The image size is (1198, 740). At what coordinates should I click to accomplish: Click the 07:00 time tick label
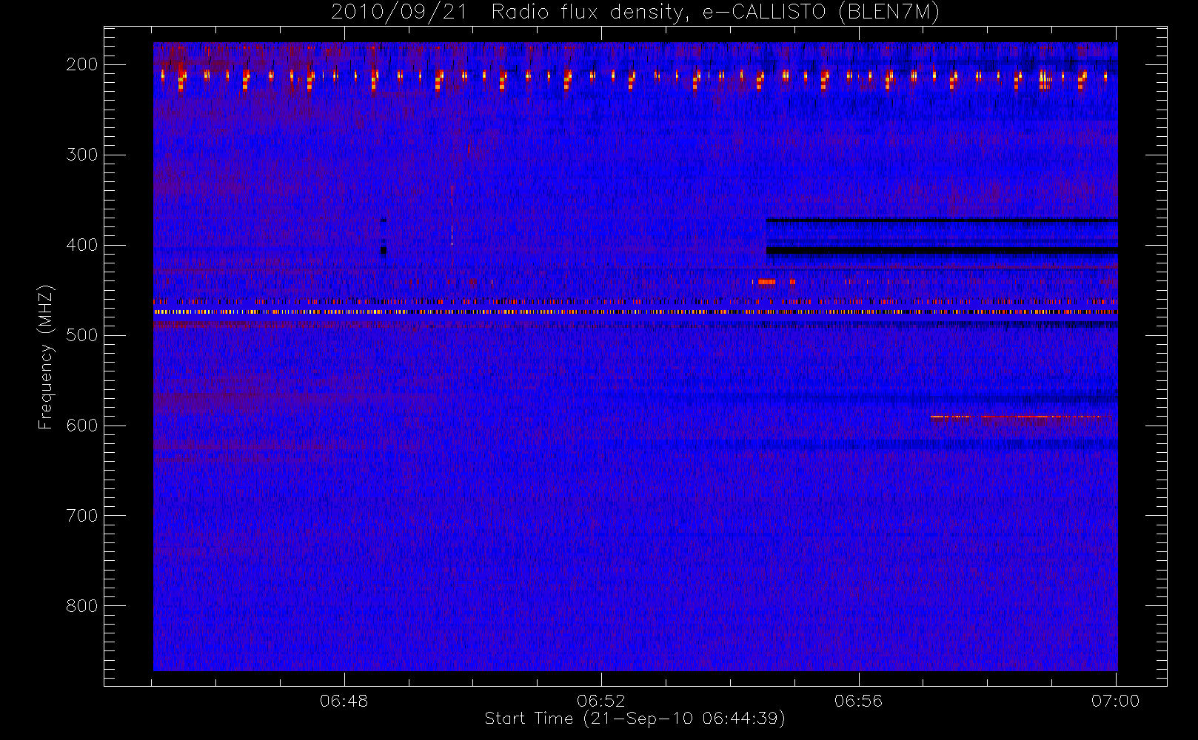[x=1116, y=701]
